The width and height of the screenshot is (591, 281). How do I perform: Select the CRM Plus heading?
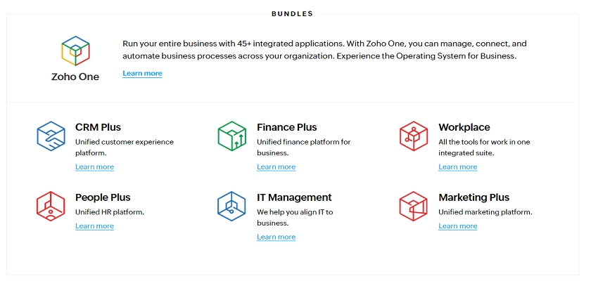click(98, 127)
